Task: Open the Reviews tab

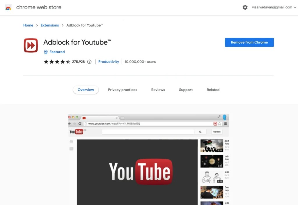Action: click(158, 90)
